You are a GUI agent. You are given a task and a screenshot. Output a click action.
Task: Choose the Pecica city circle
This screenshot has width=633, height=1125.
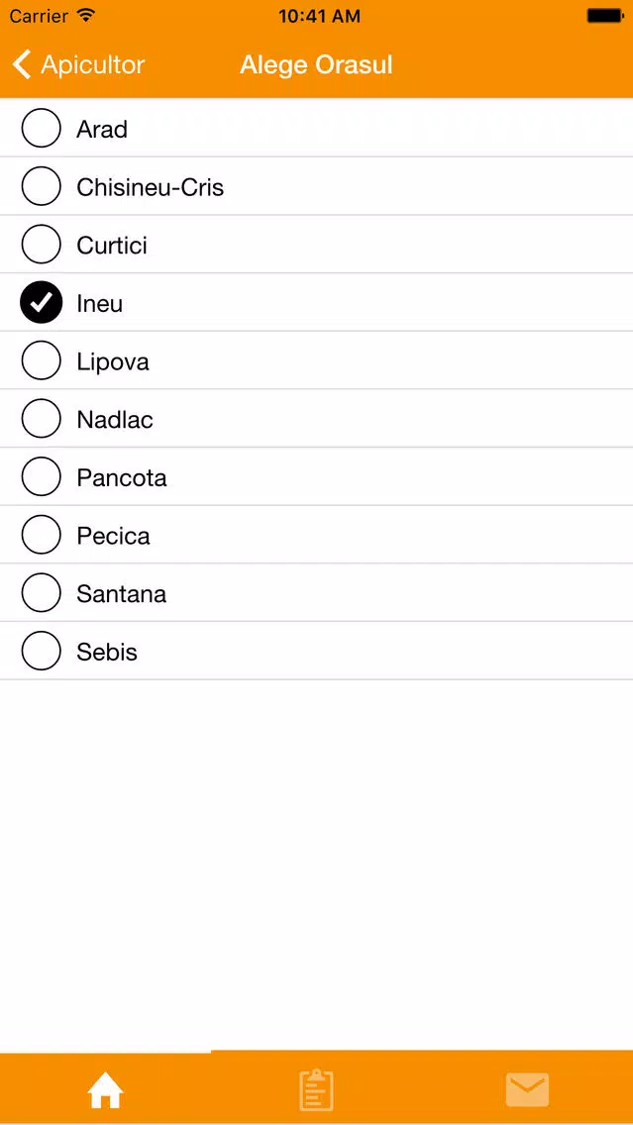click(x=41, y=535)
